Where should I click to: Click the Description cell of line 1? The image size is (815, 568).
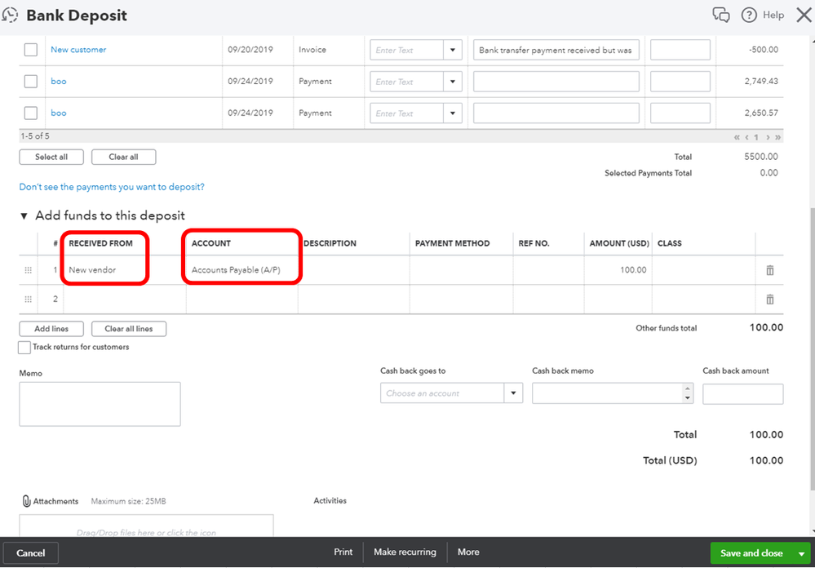(354, 270)
